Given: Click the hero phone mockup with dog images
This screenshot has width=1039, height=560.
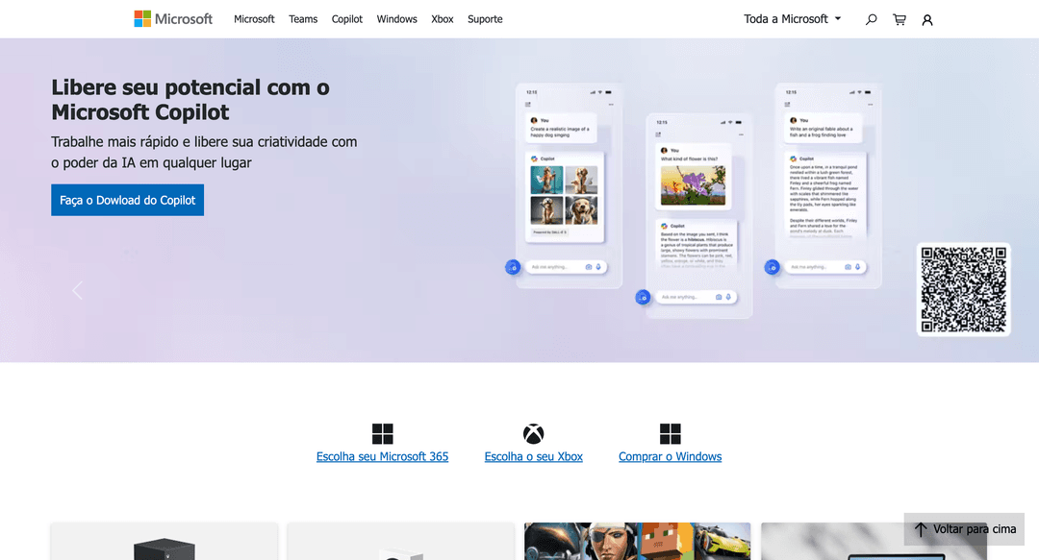Looking at the screenshot, I should (569, 186).
